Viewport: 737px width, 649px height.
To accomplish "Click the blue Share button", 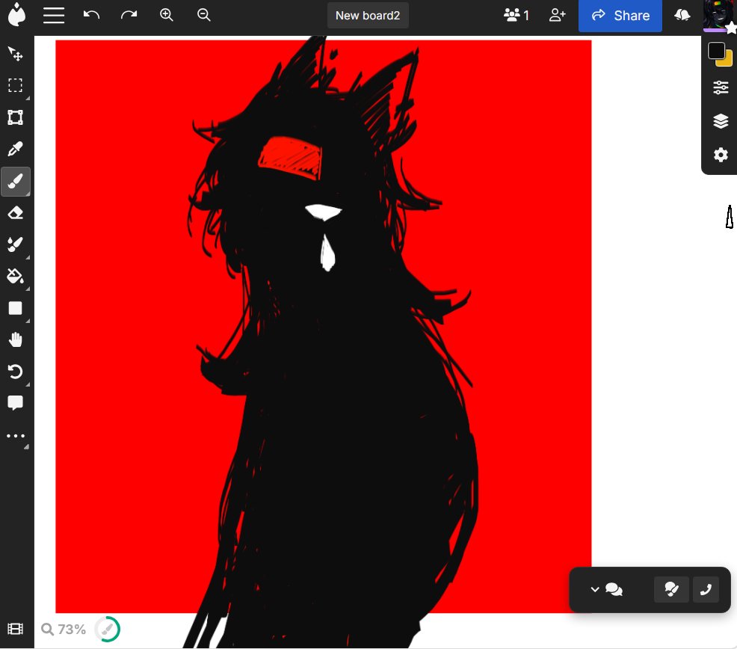I will pos(620,16).
